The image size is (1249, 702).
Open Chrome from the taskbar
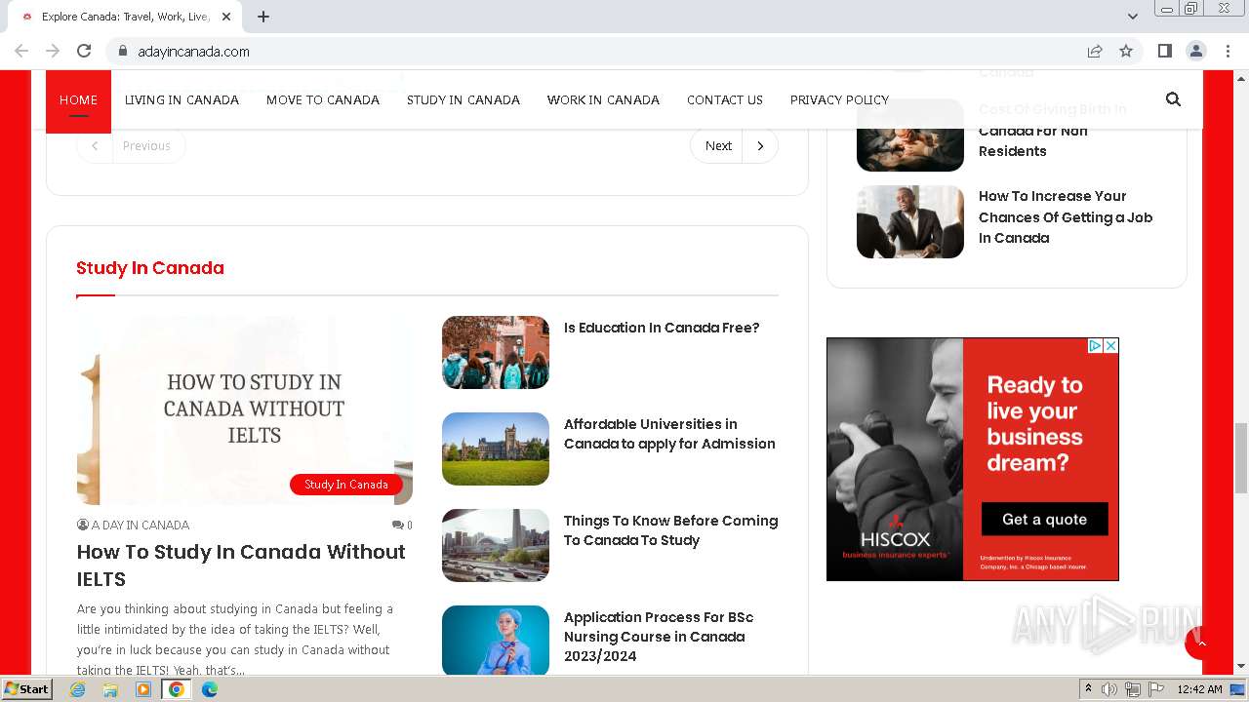[x=177, y=689]
